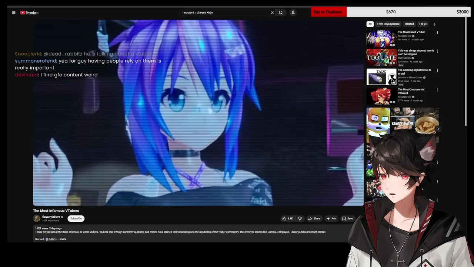Select the All filter chip
This screenshot has width=474, height=267.
370,24
